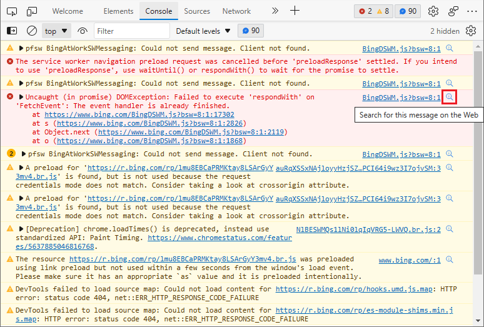Expand the second pfsw BingAtWorkSWMessaging warning
484x327 pixels.
coord(21,83)
